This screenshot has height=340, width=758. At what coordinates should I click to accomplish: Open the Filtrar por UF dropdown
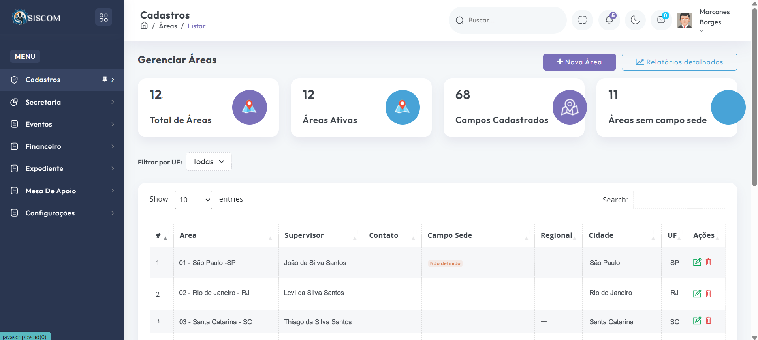209,162
